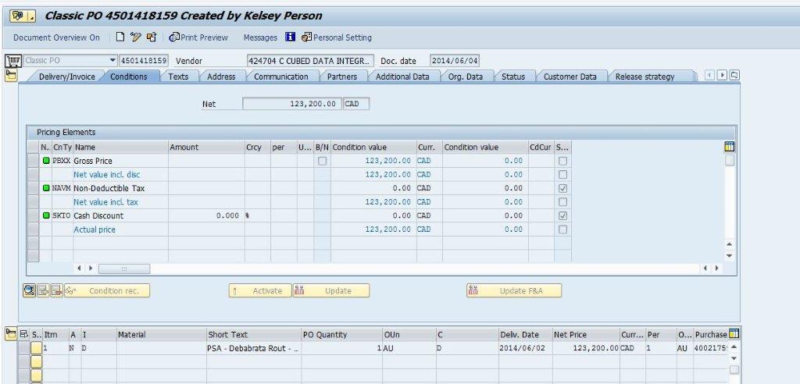Image resolution: width=800 pixels, height=384 pixels.
Task: Open the Classic PO document type dropdown
Action: pyautogui.click(x=112, y=61)
